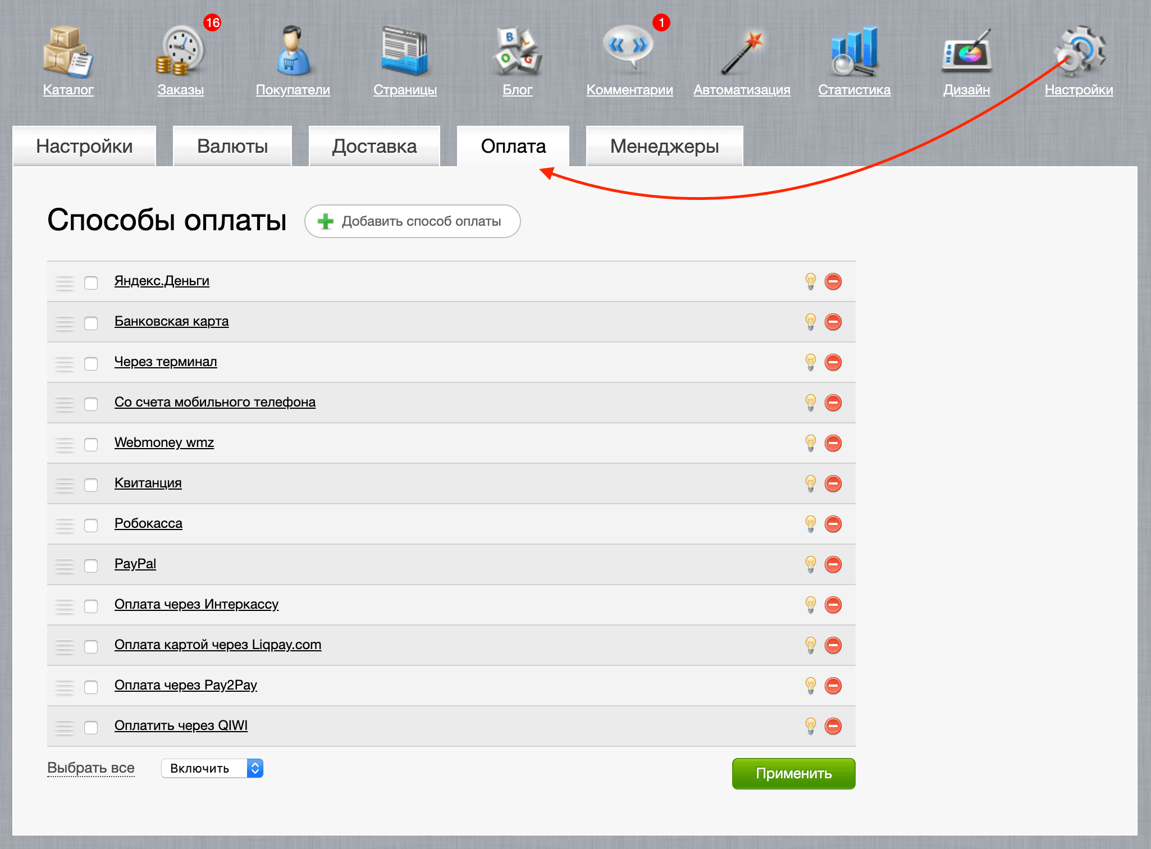The width and height of the screenshot is (1151, 849).
Task: Open the Включить action dropdown
Action: 212,768
